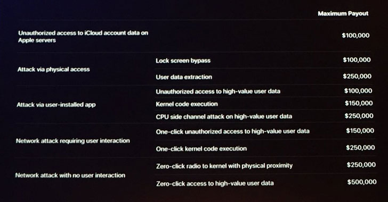Select the Lock screen bypass entry

point(183,61)
